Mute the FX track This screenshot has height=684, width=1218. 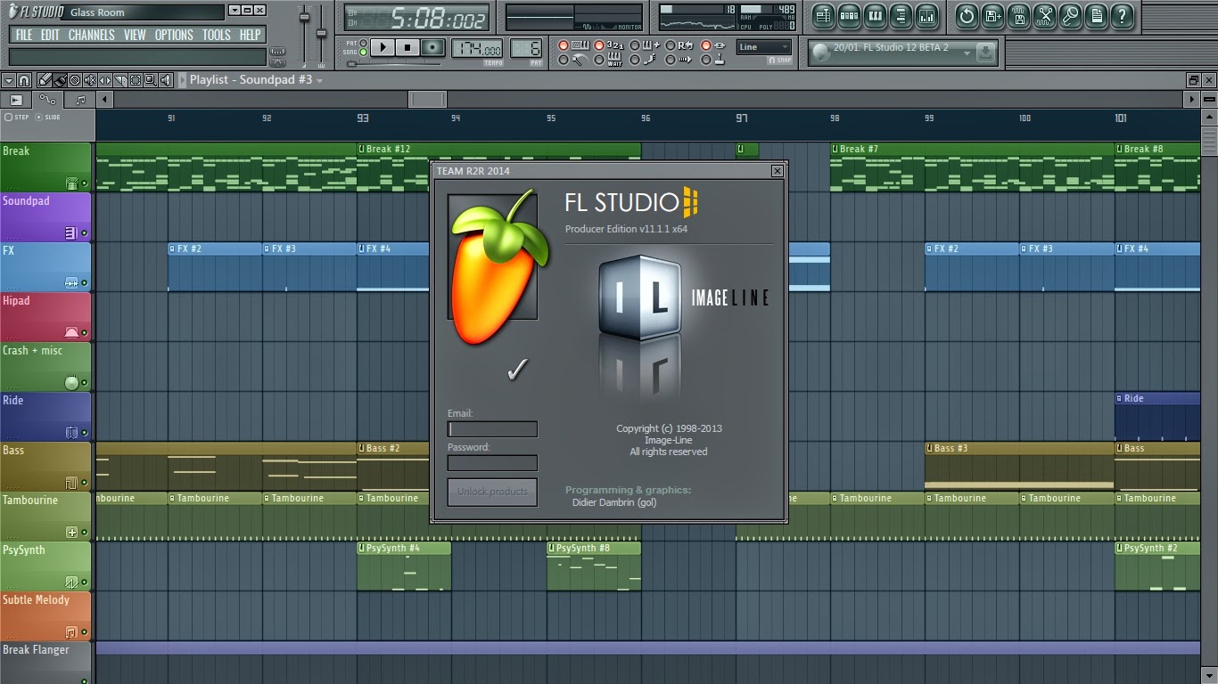click(85, 283)
